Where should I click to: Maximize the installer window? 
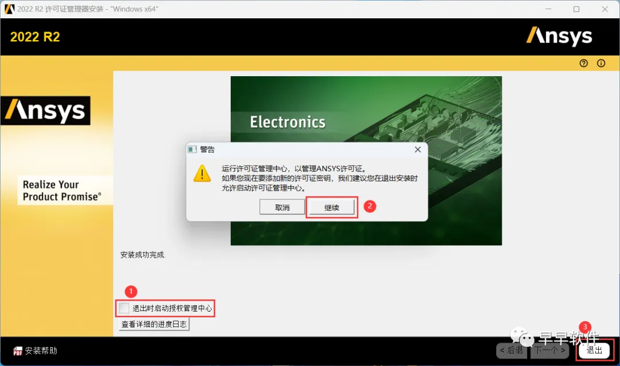coord(576,9)
